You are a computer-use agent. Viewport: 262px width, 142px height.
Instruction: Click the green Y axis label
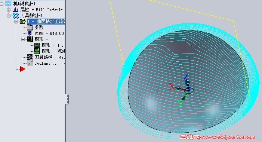pos(180,103)
